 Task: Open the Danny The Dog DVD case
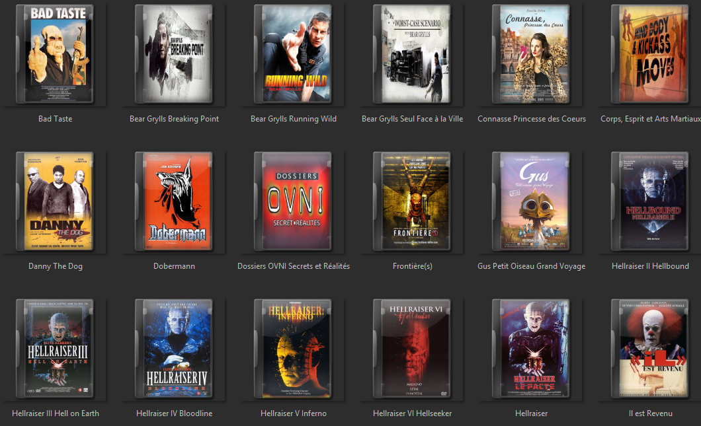coord(55,201)
